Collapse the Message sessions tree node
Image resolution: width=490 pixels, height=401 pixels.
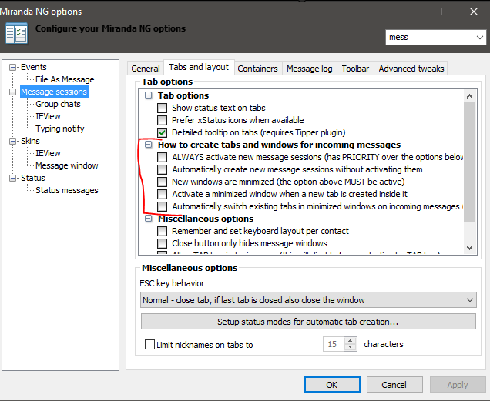pyautogui.click(x=12, y=92)
